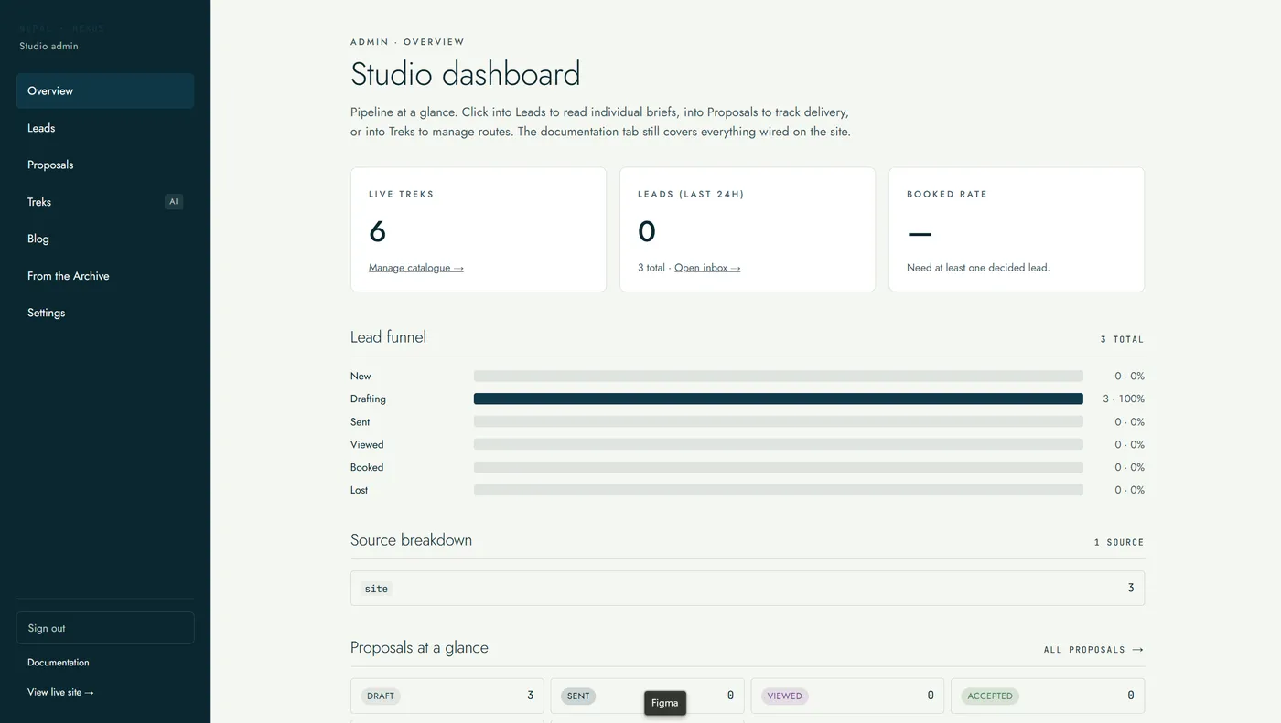Click the Drafting funnel label

coord(368,399)
